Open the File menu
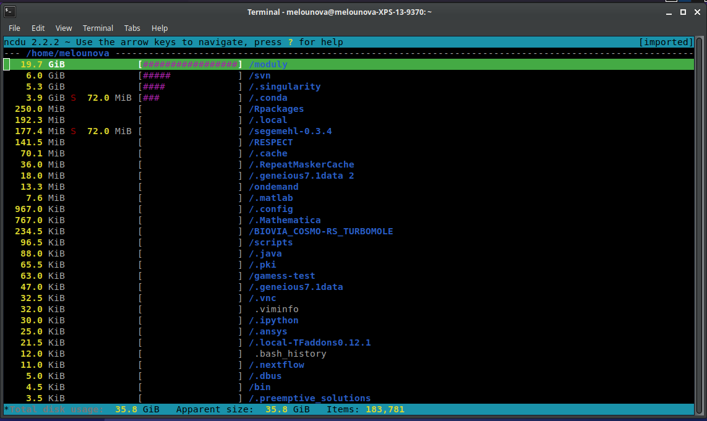This screenshot has width=707, height=421. click(x=14, y=28)
